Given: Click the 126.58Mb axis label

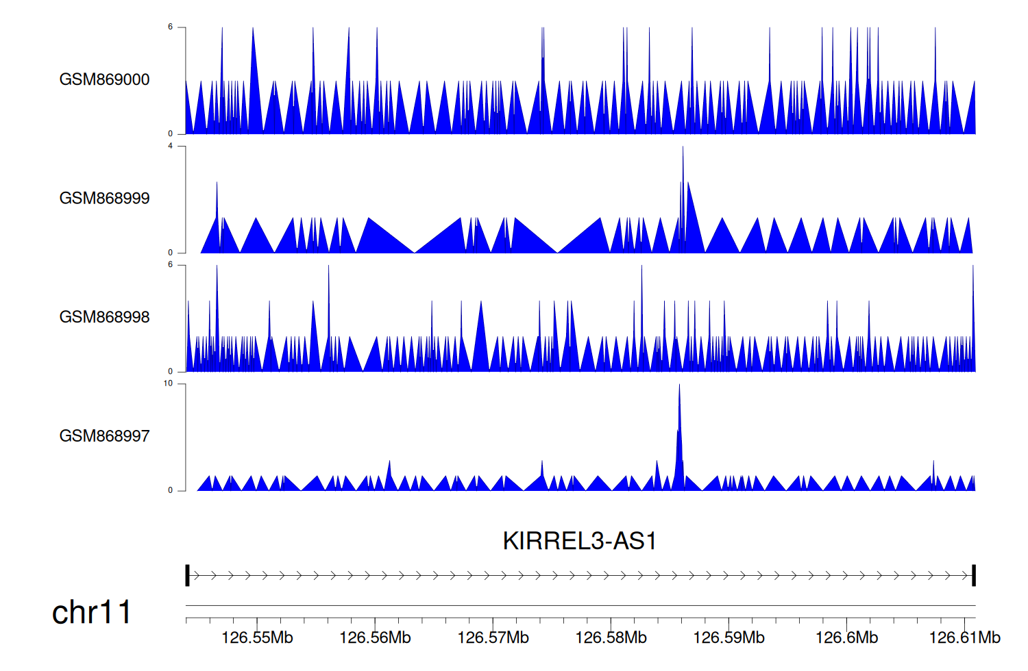Looking at the screenshot, I should pos(611,638).
